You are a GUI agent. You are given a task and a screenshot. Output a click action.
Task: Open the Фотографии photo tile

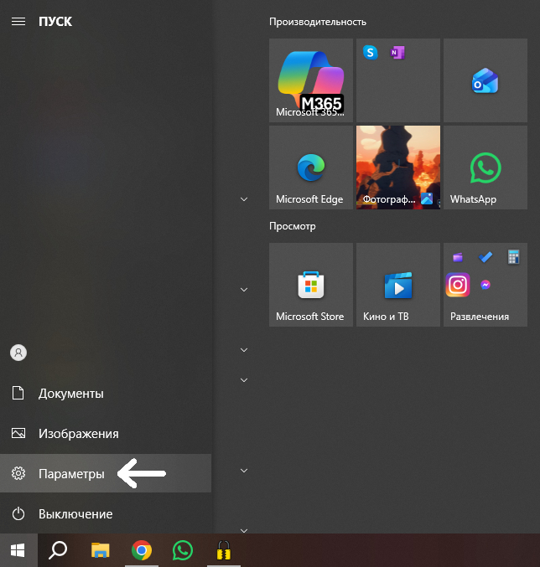398,168
